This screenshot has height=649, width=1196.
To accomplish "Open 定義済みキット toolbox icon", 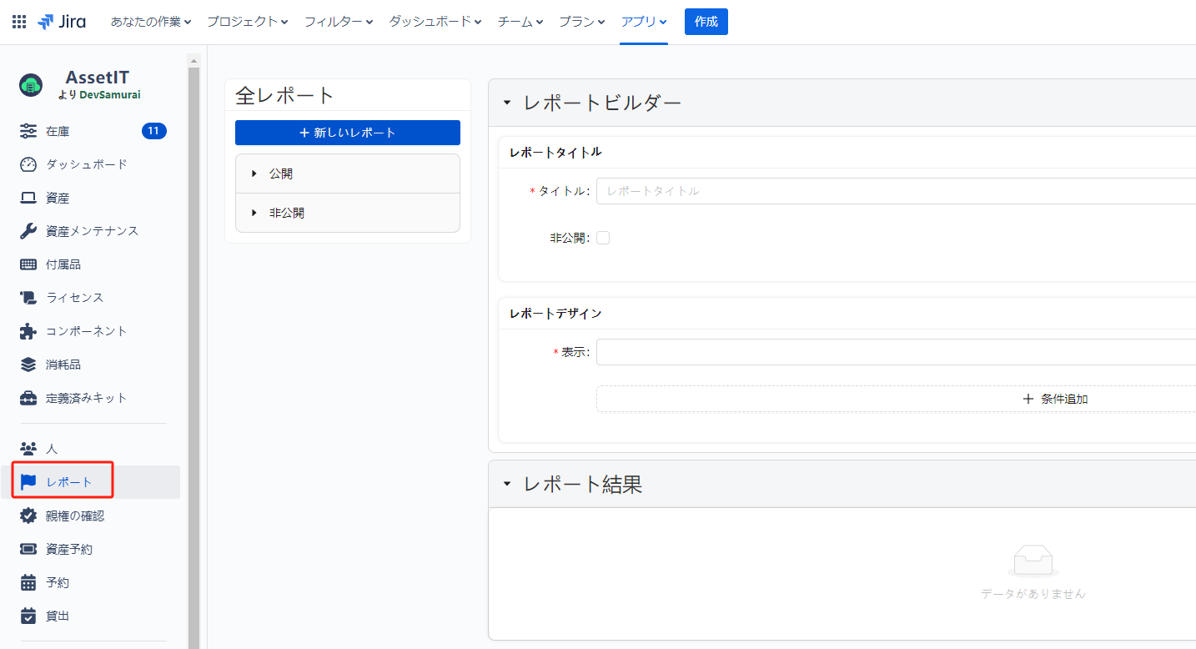I will coord(28,398).
